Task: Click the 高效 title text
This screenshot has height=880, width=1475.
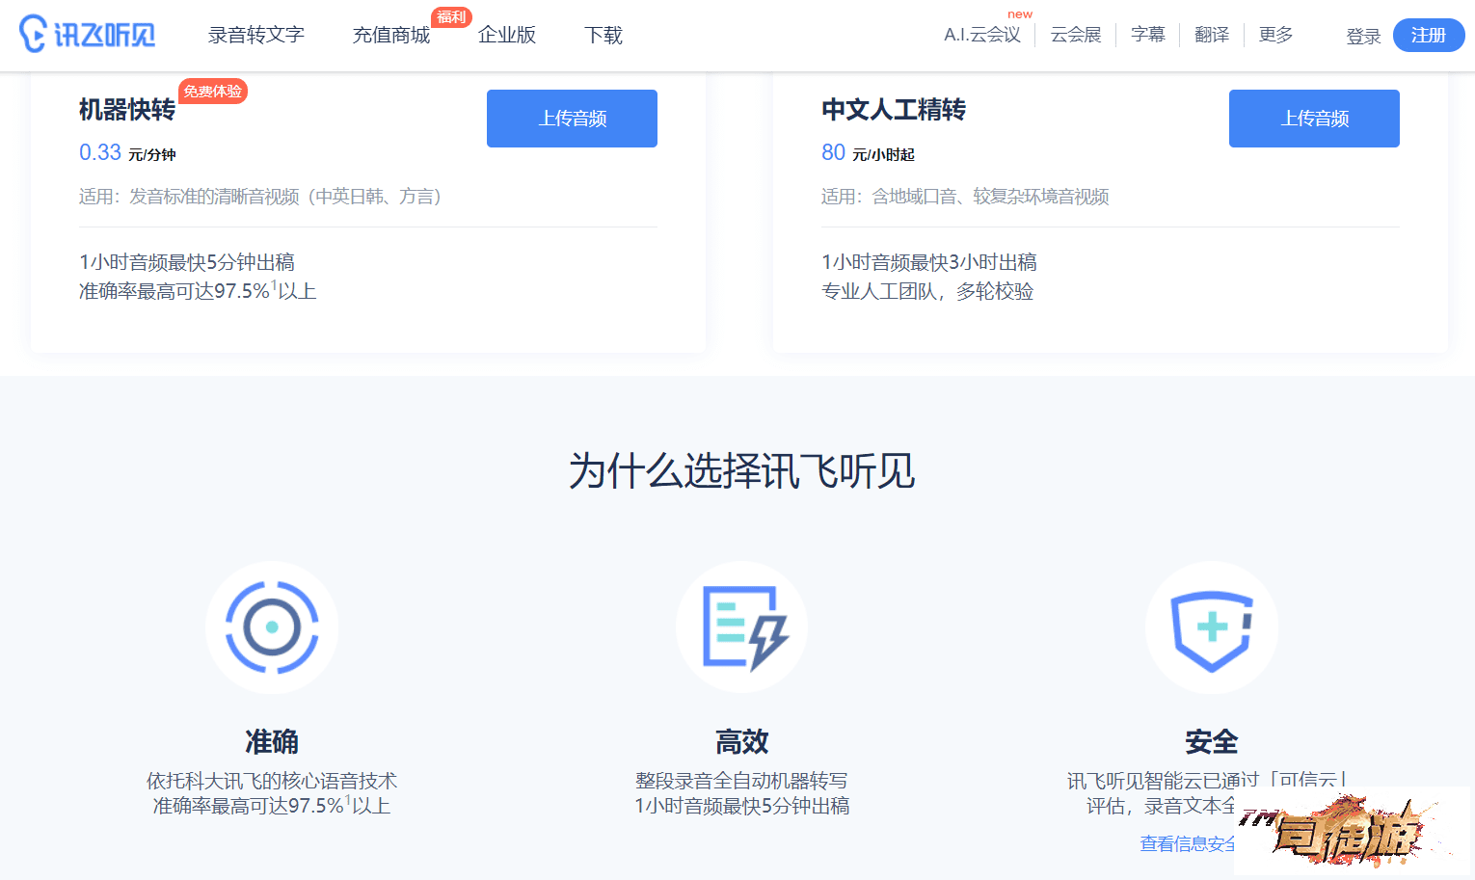Action: click(742, 742)
